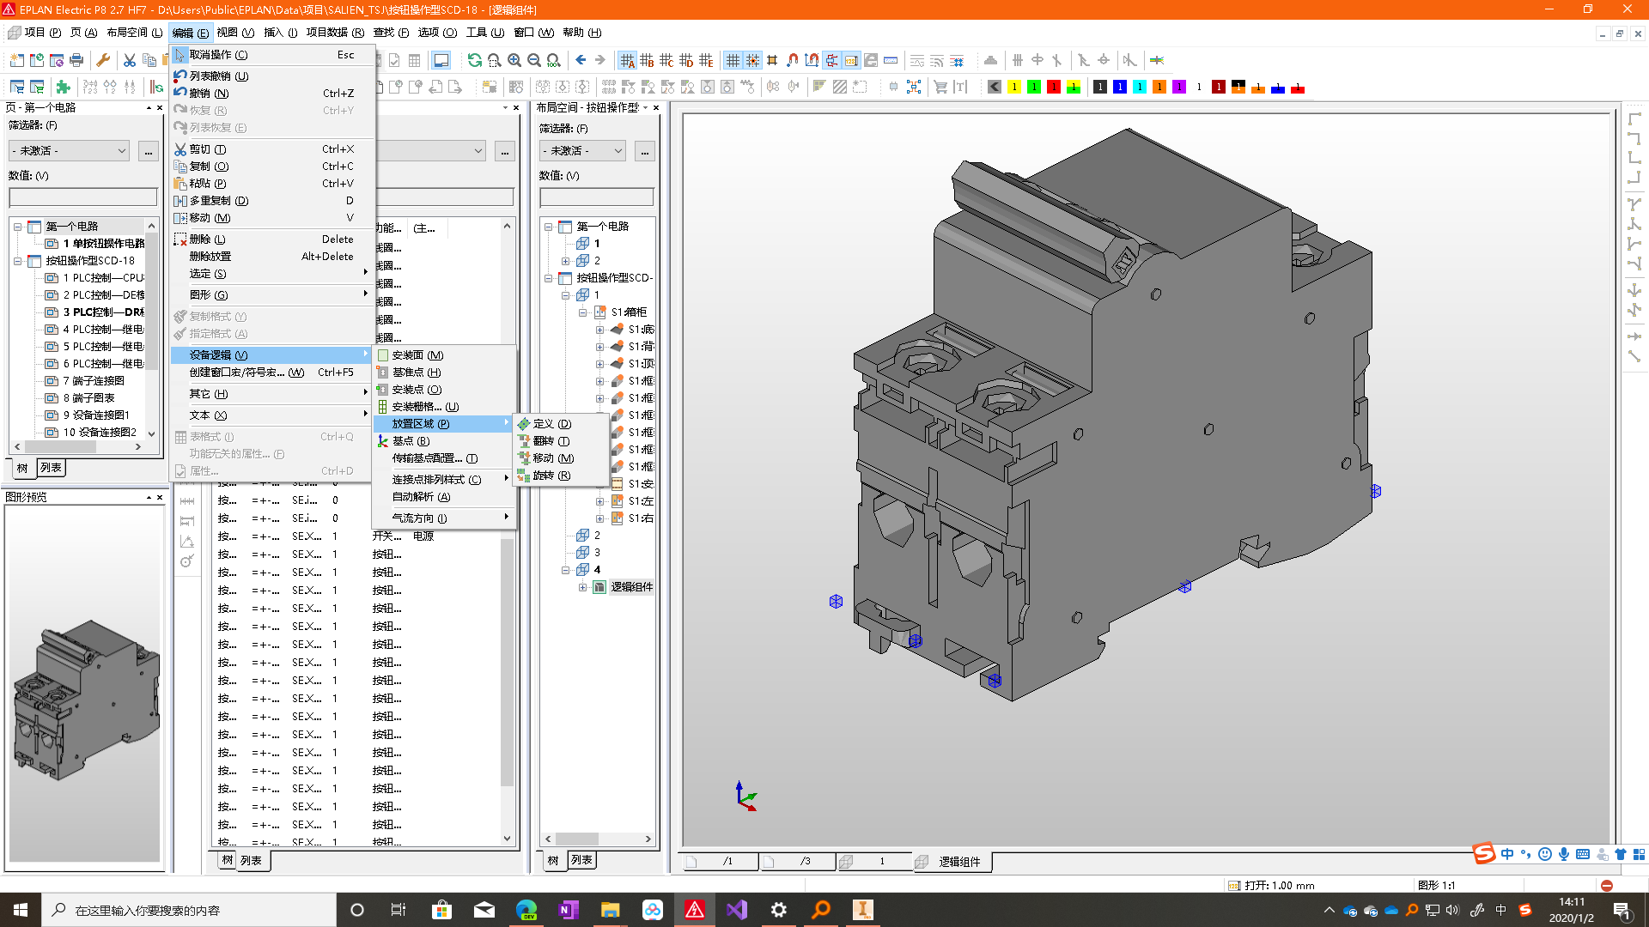Viewport: 1649px width, 927px height.
Task: Switch layout navigator to 列表 tab
Action: pyautogui.click(x=581, y=860)
